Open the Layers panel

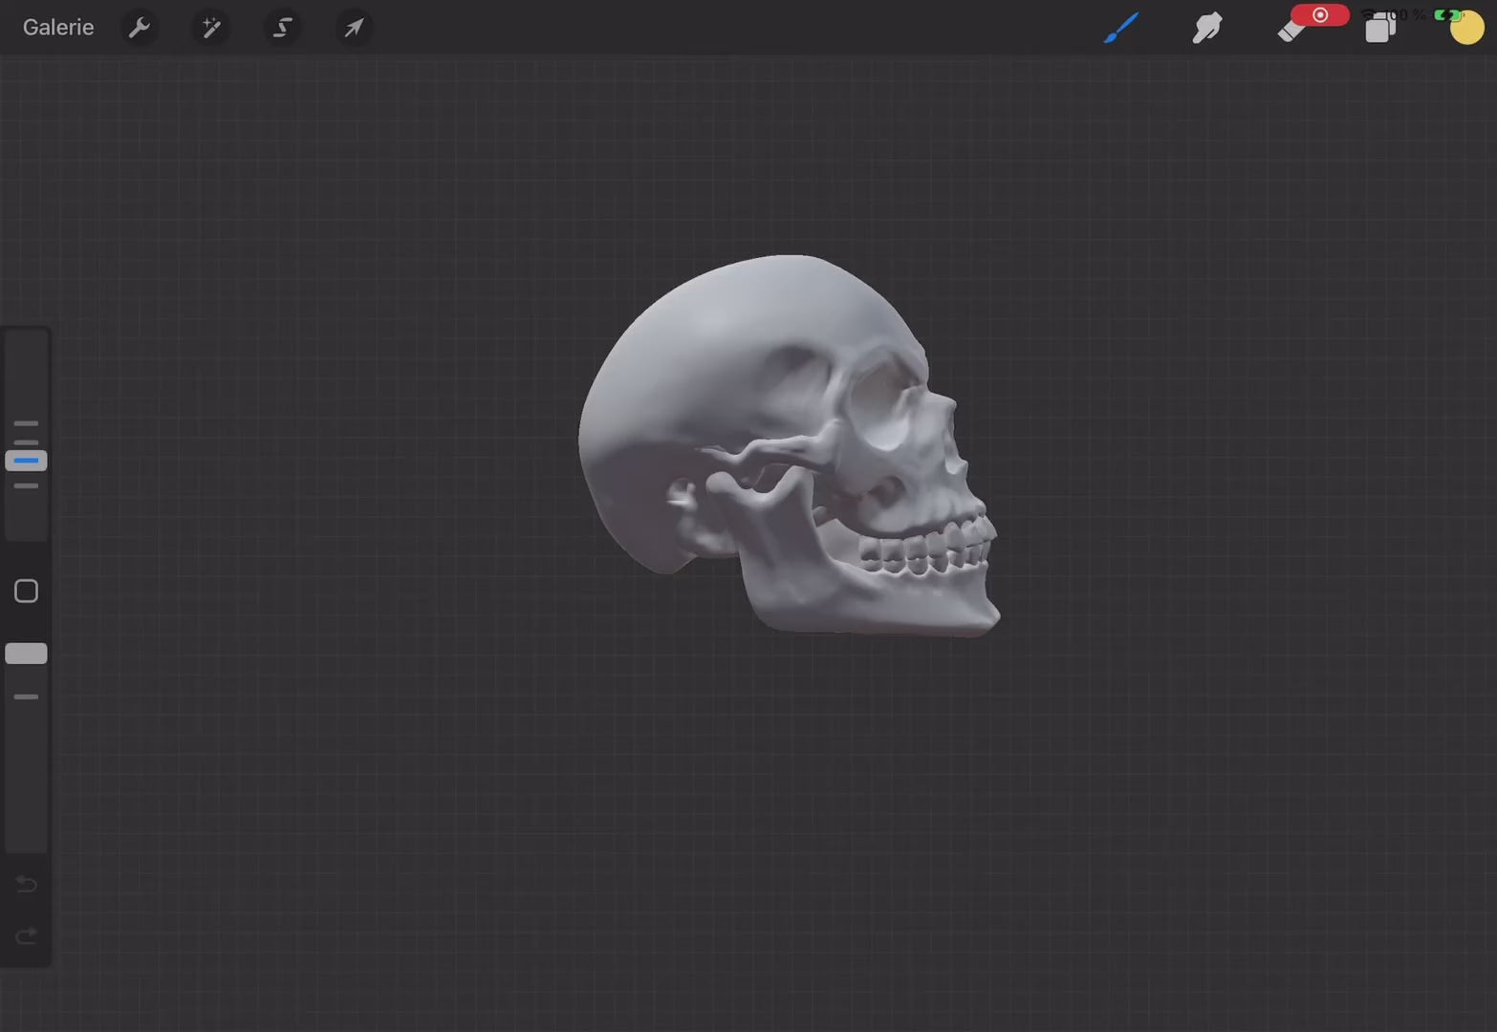click(x=1379, y=29)
